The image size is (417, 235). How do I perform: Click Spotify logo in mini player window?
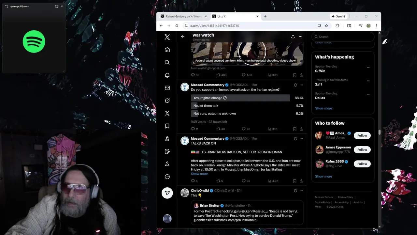[34, 41]
